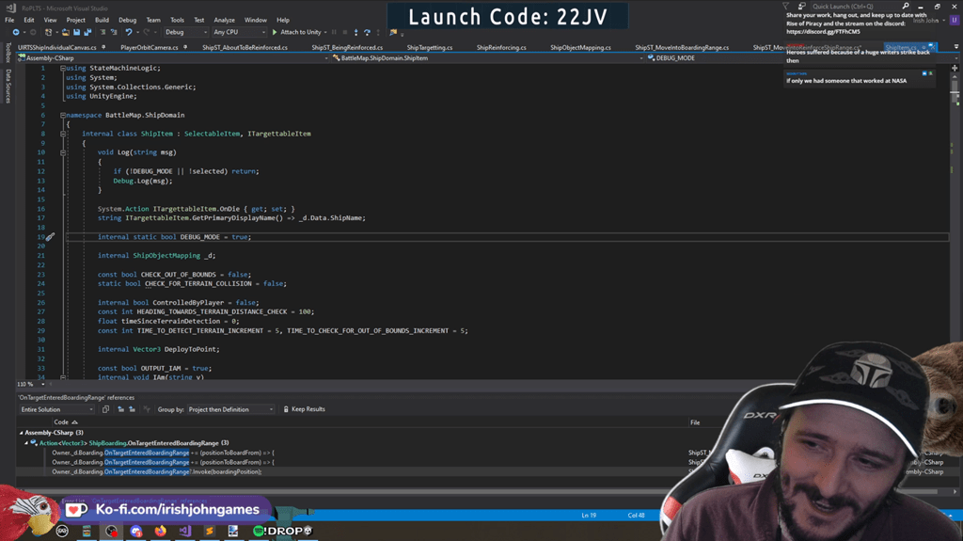Open the 110 % editor zoom dropdown

(x=31, y=384)
